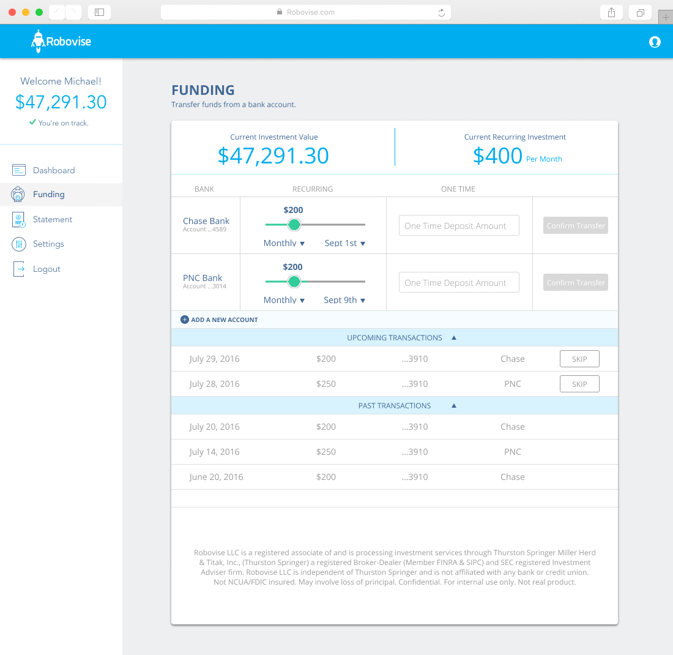Click the PNC Bank account name

[203, 278]
